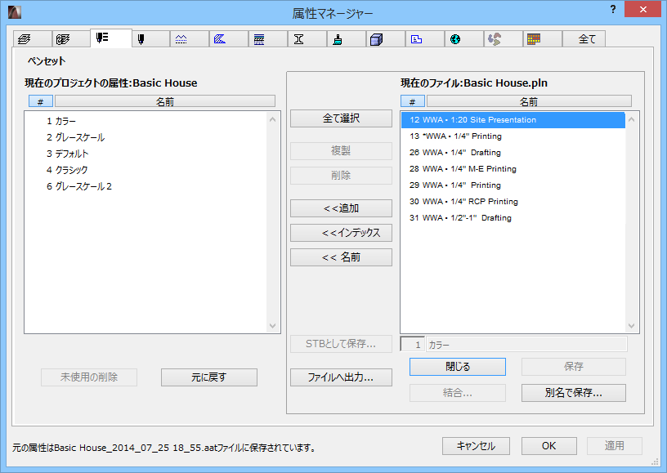This screenshot has height=473, width=667.
Task: Click right file list scrollbar up arrow
Action: click(x=632, y=119)
